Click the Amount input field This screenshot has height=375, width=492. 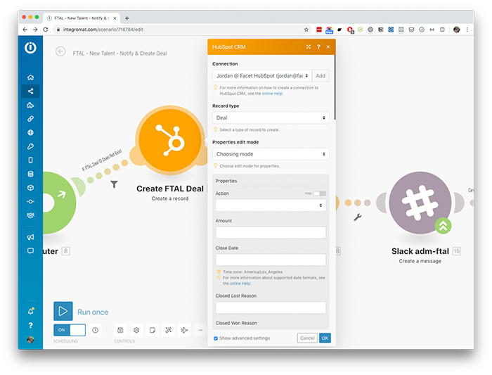[x=271, y=233]
